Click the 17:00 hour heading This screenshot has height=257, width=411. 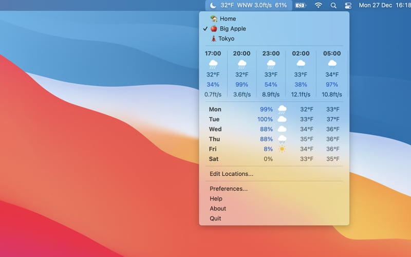[x=213, y=53]
